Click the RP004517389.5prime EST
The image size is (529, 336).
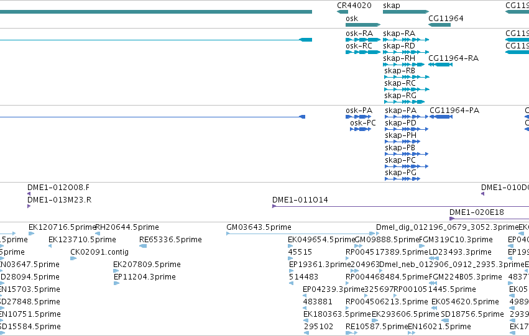coord(348,258)
